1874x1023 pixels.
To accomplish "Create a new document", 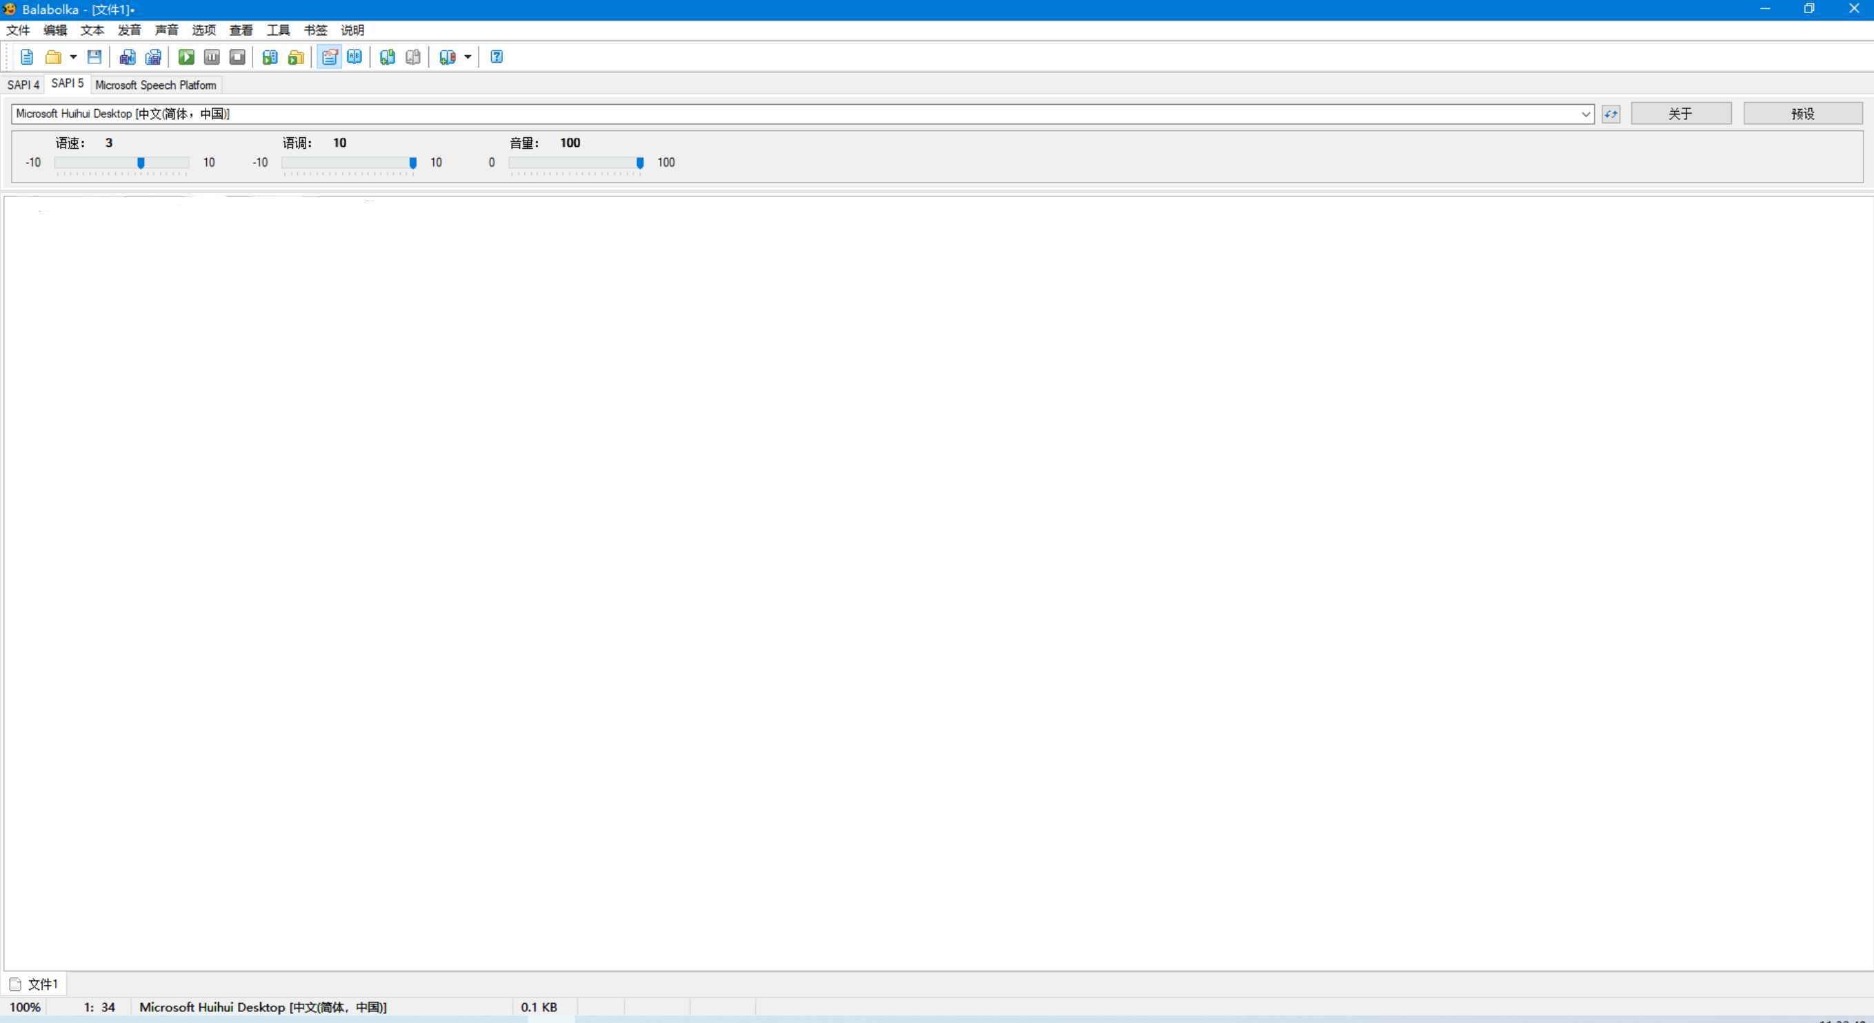I will 27,57.
